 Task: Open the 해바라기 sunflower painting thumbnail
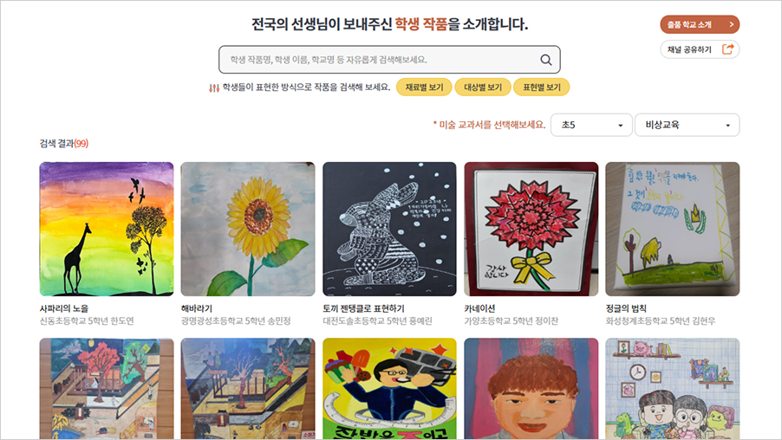[x=248, y=229]
